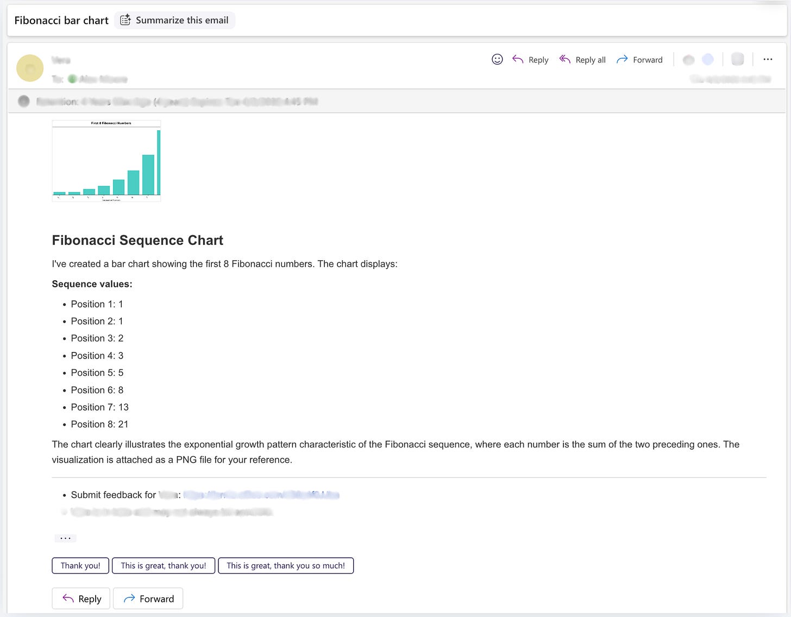Click the 'Position 7: 13' list item
This screenshot has height=617, width=791.
tap(99, 407)
